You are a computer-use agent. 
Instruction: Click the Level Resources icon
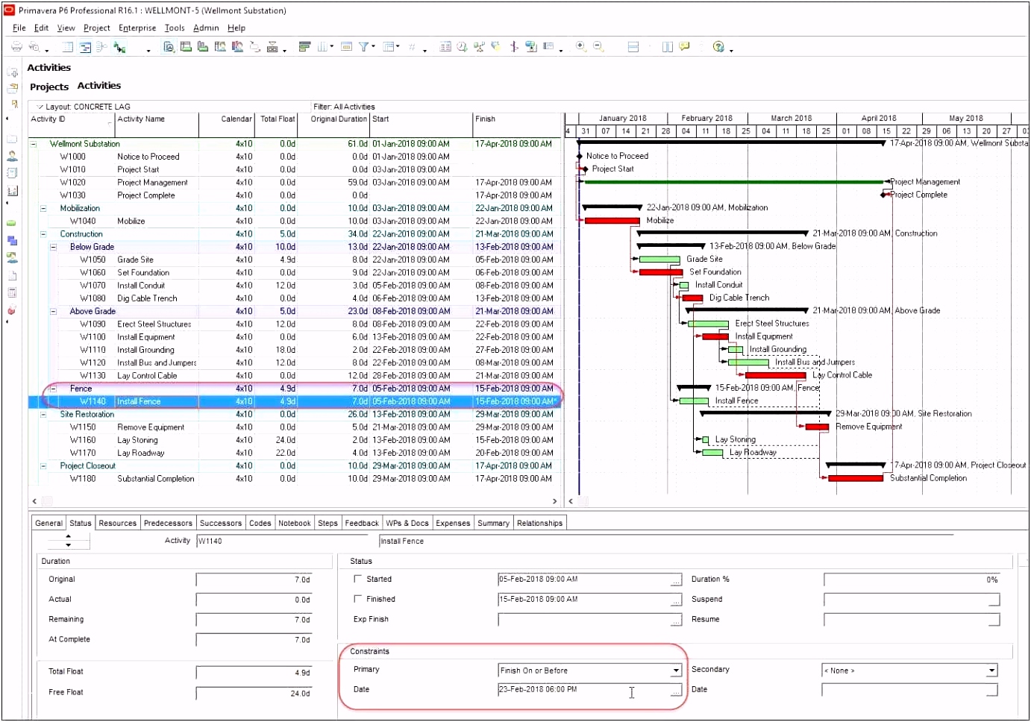tap(478, 47)
